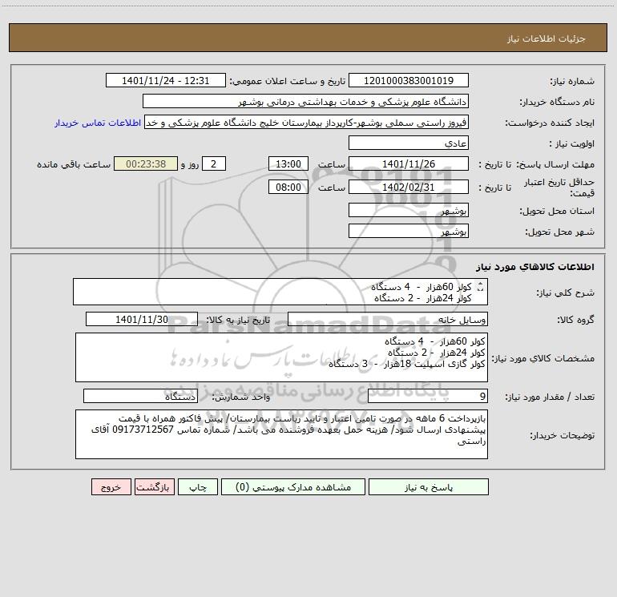Click the priority field showing 'عادي'
The height and width of the screenshot is (597, 617).
coord(409,143)
